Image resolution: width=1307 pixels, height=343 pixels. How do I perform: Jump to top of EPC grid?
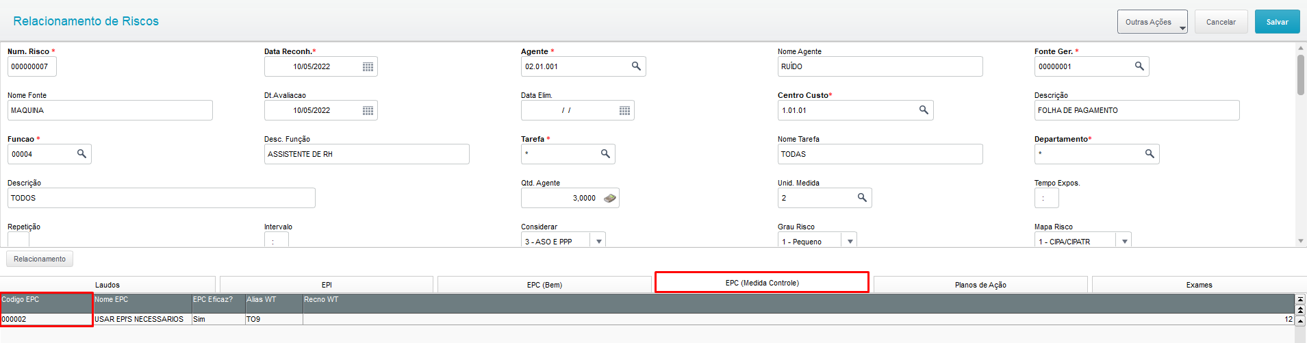click(x=1300, y=299)
